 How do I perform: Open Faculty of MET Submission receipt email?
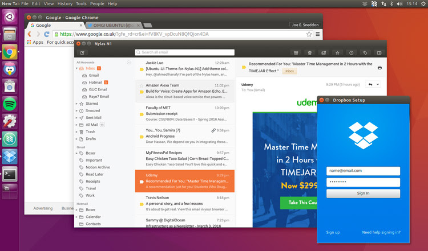[185, 113]
